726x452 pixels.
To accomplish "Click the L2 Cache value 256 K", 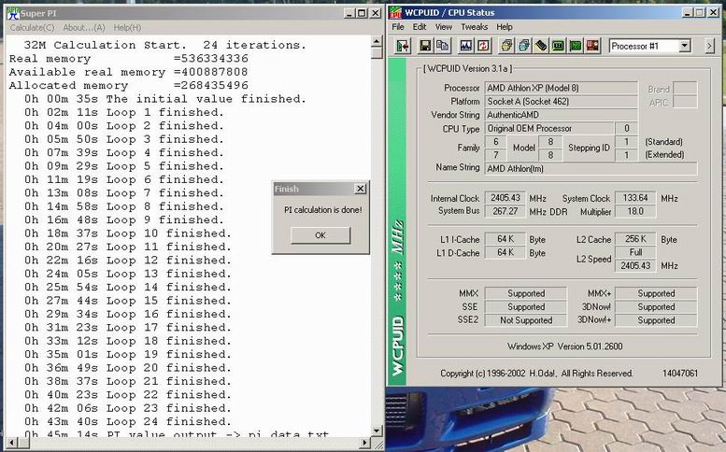I will tap(635, 239).
